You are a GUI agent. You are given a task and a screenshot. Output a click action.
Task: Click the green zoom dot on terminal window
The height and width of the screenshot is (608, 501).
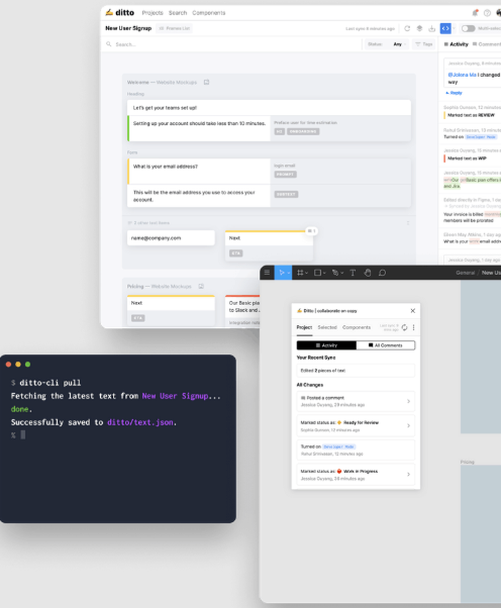click(28, 364)
